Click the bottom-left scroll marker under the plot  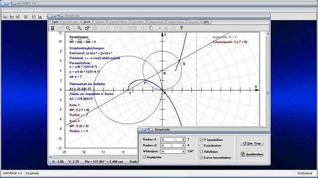[x=51, y=157]
